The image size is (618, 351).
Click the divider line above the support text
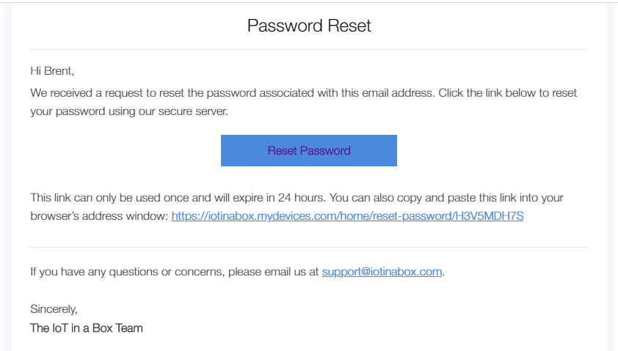click(x=308, y=248)
